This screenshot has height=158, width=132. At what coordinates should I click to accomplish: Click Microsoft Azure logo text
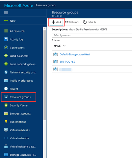(x=18, y=5)
